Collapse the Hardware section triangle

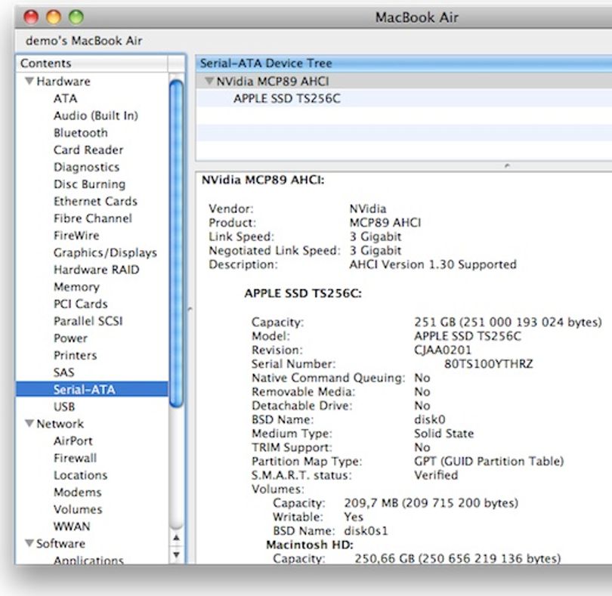(29, 81)
